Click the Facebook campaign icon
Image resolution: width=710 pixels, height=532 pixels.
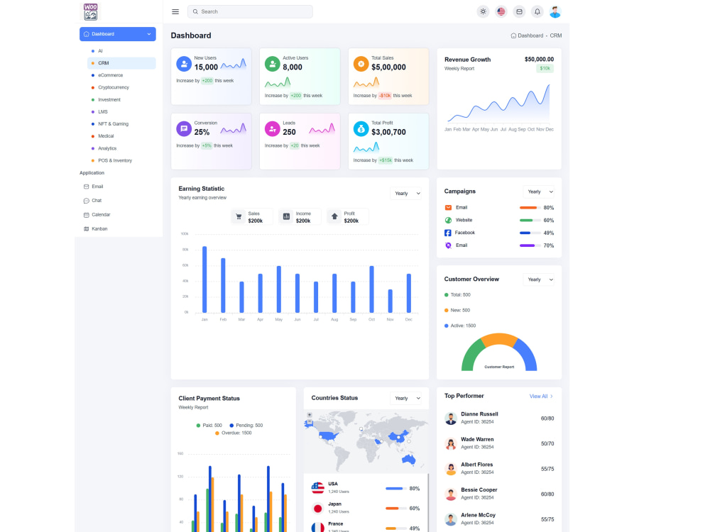448,233
